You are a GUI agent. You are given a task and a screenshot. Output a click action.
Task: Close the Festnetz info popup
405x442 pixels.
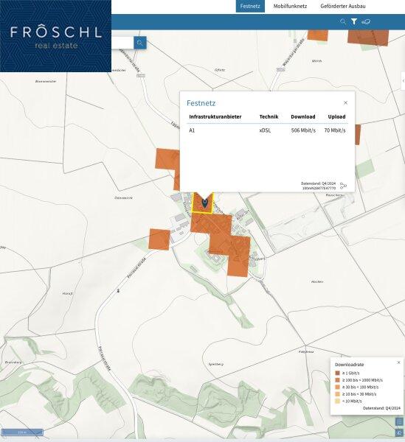pyautogui.click(x=346, y=103)
